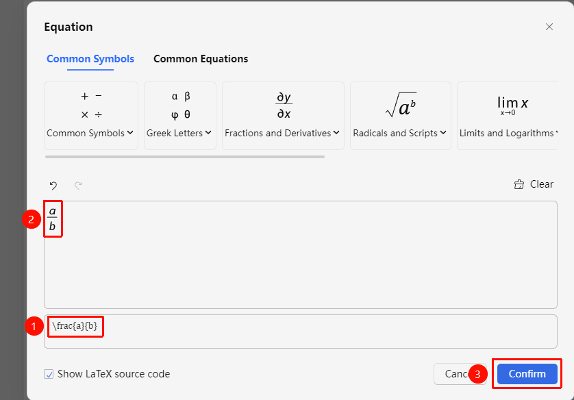
Task: Switch to the Common Equations tab
Action: tap(201, 59)
